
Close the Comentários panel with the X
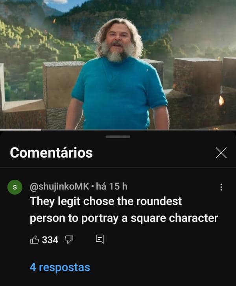click(x=221, y=153)
